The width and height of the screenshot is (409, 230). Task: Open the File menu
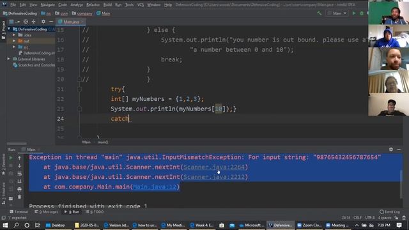(13, 4)
